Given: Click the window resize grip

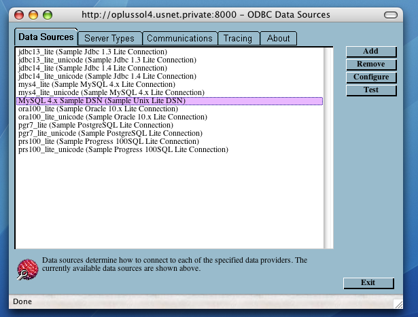Looking at the screenshot, I should tap(398, 303).
